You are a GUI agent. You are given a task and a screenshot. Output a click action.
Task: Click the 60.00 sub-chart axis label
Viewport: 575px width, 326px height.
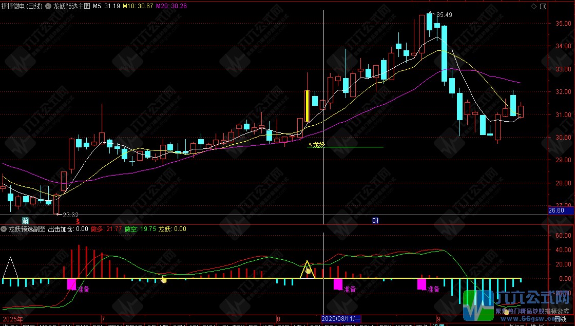click(563, 236)
